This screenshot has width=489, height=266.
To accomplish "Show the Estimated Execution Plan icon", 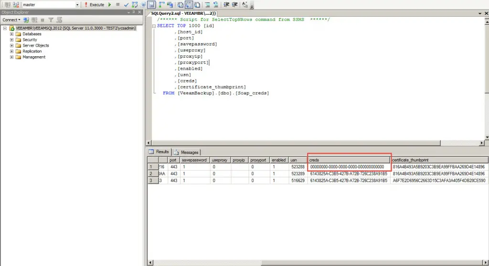I will [x=135, y=5].
